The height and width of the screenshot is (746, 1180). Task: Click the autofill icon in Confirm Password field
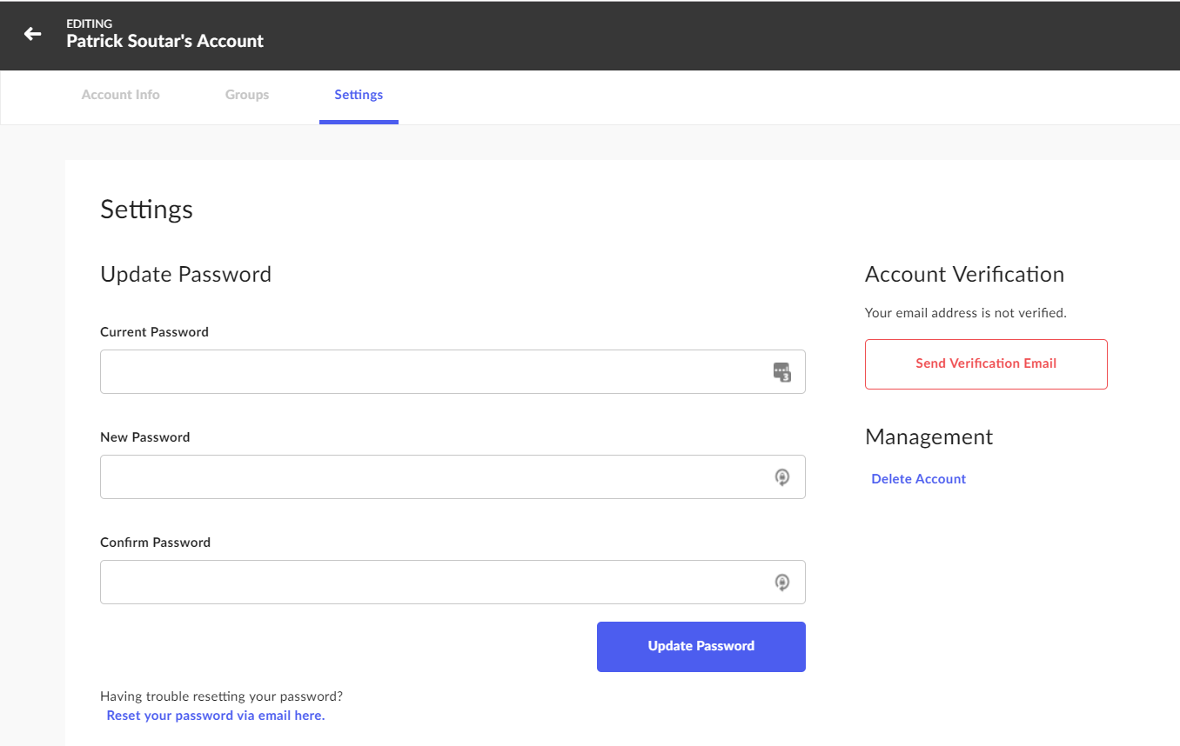coord(782,583)
